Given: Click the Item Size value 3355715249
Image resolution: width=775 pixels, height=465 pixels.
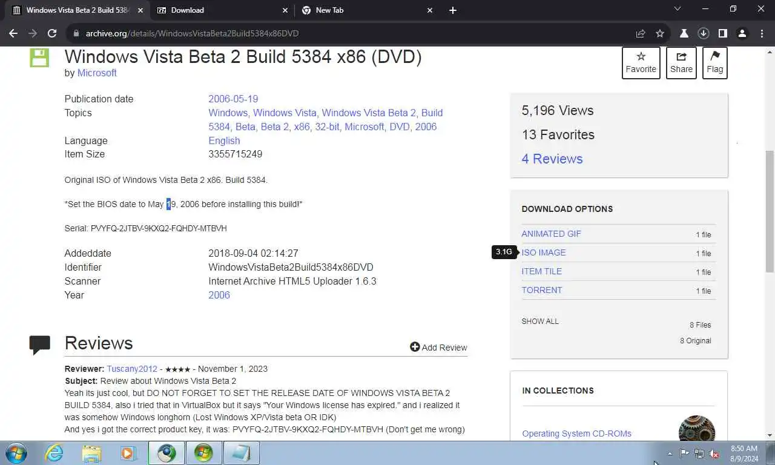Looking at the screenshot, I should click(235, 154).
